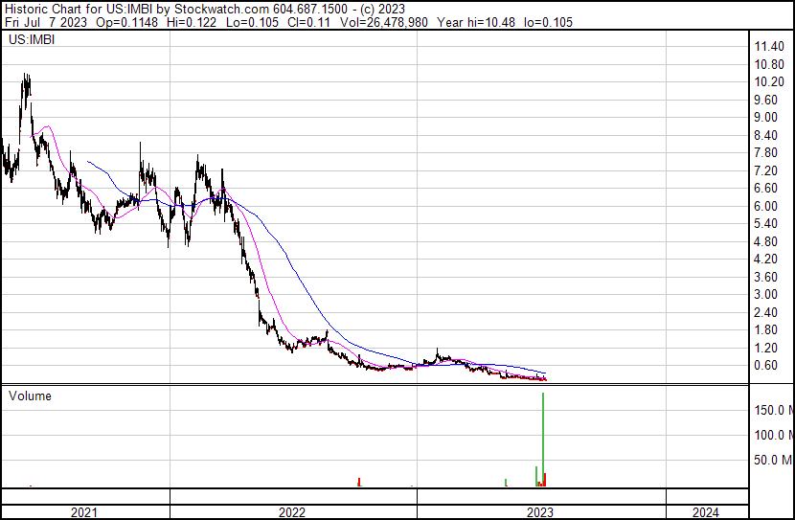
Task: Select the 2021 year label on time axis
Action: (84, 512)
